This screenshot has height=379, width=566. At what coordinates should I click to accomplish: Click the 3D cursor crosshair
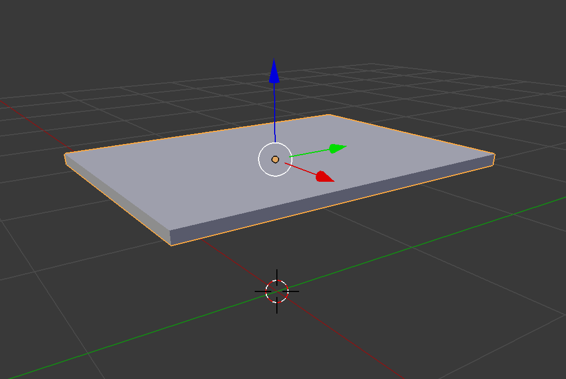pyautogui.click(x=277, y=291)
